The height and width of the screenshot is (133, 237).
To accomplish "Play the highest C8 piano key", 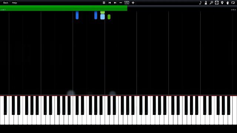I will click(x=234, y=110).
